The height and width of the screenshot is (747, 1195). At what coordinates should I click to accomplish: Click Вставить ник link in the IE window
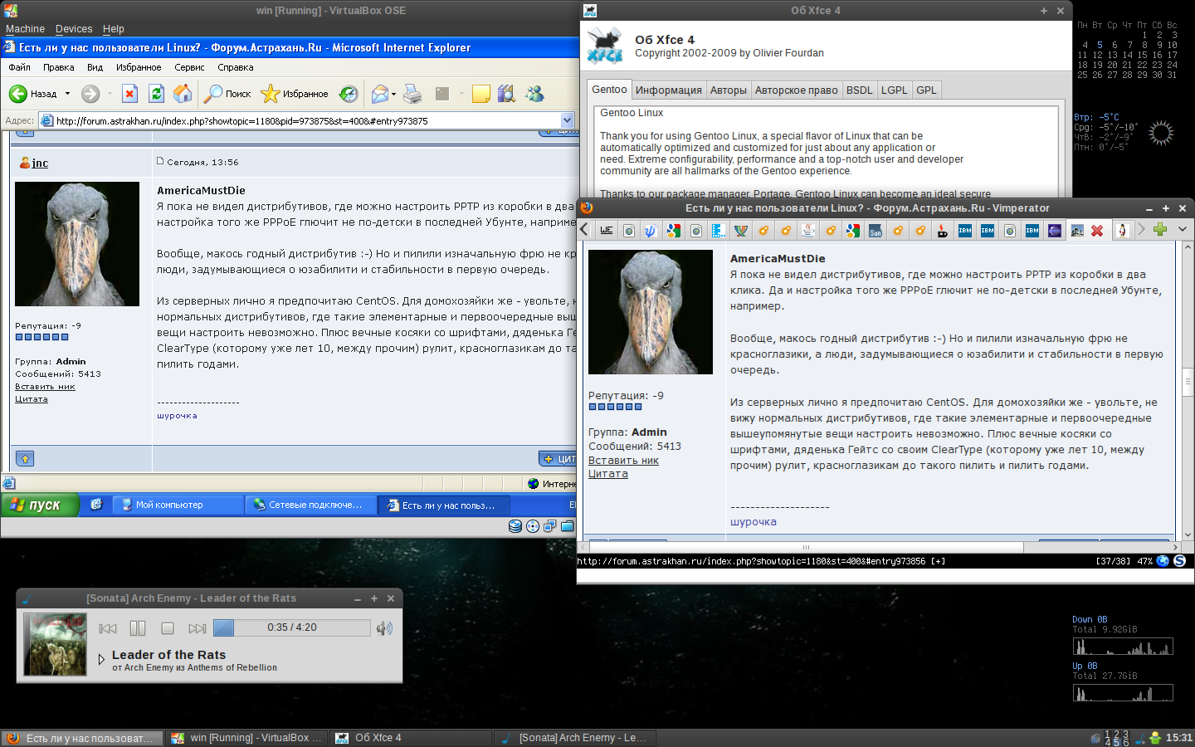(45, 387)
